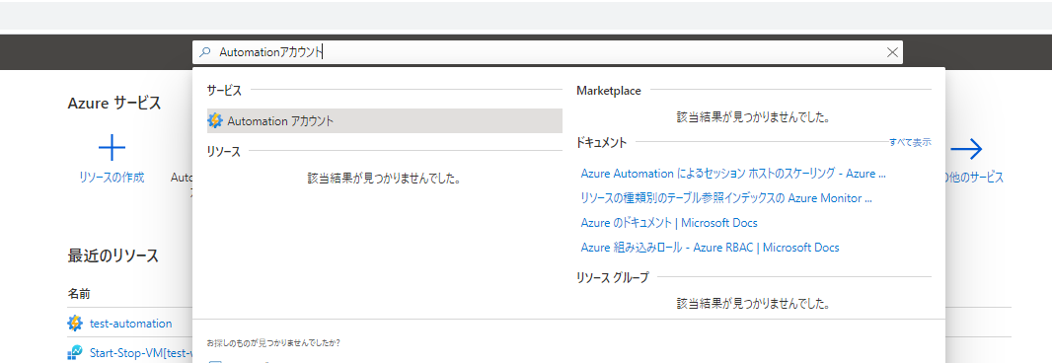
Task: Open the 'リソースの種類別のテーブル参照インデックス' document link
Action: 726,198
